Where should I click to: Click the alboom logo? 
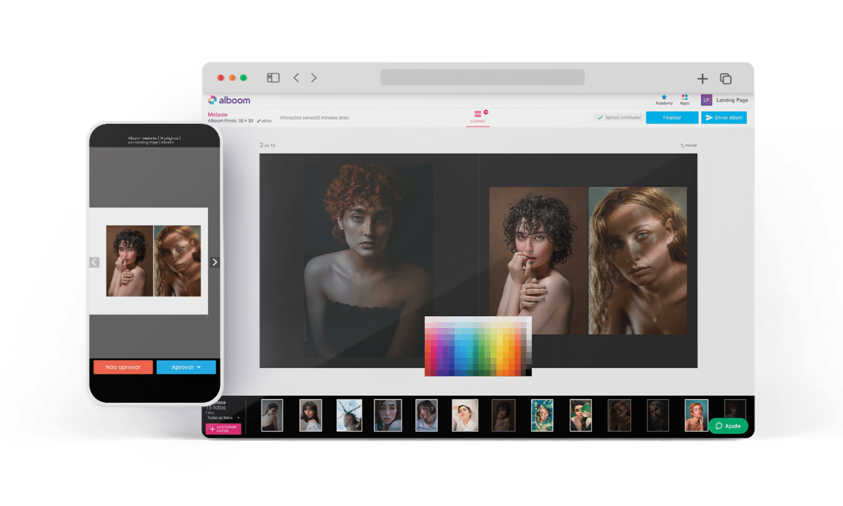[x=229, y=100]
